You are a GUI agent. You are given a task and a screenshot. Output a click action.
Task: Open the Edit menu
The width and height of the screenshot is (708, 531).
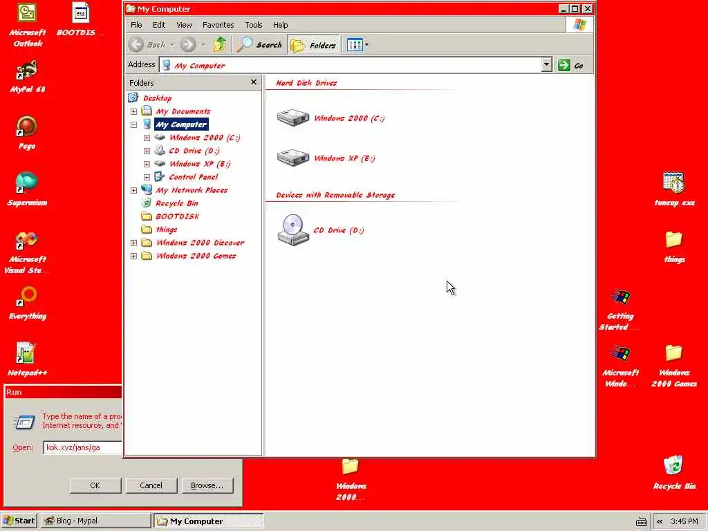point(159,25)
